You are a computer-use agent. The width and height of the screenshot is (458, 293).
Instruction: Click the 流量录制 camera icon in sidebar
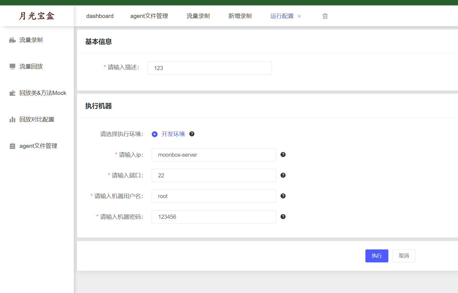(12, 40)
